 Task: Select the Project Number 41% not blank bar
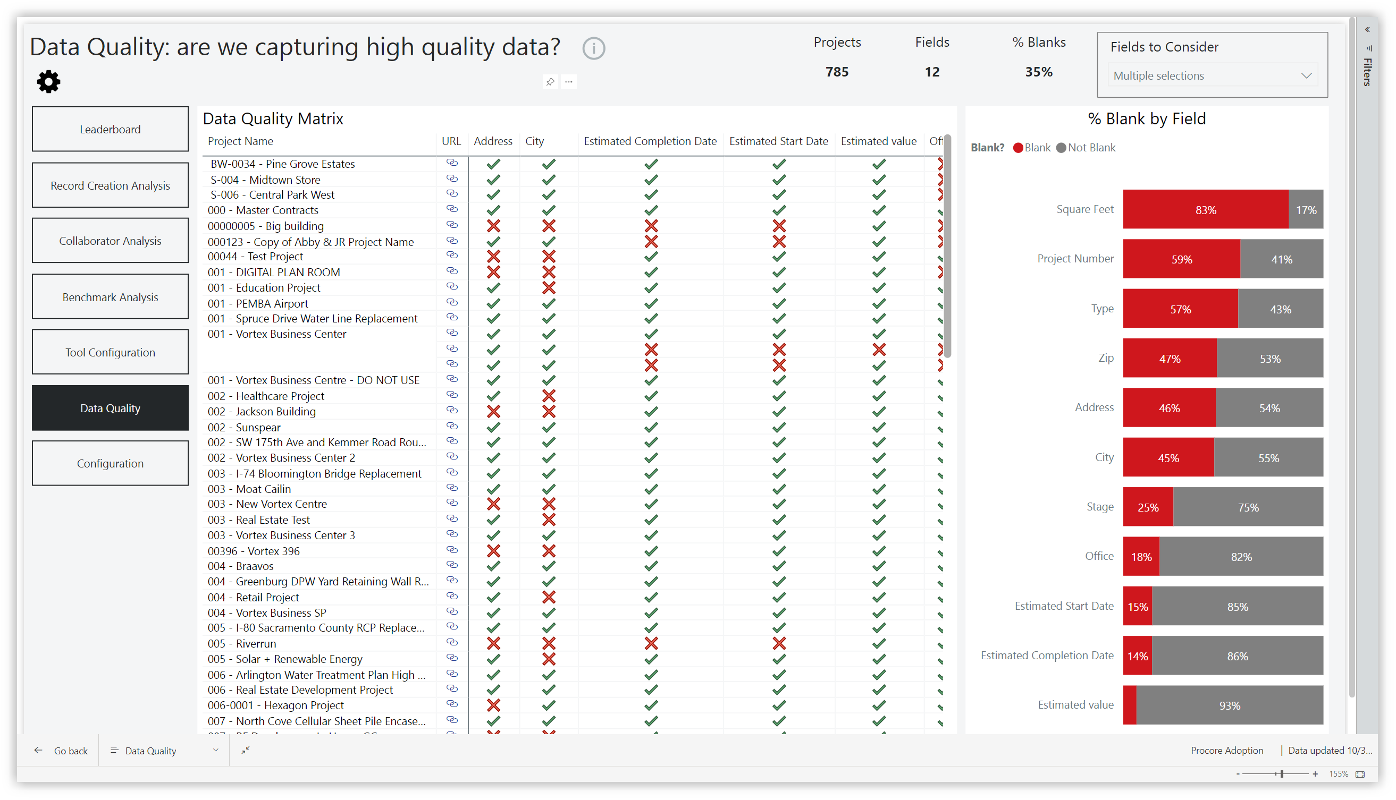1282,259
